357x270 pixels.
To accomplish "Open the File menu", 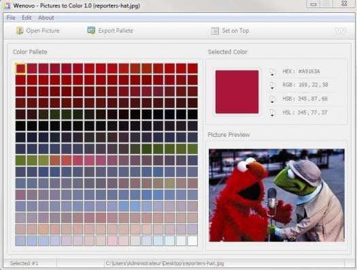I will [11, 18].
